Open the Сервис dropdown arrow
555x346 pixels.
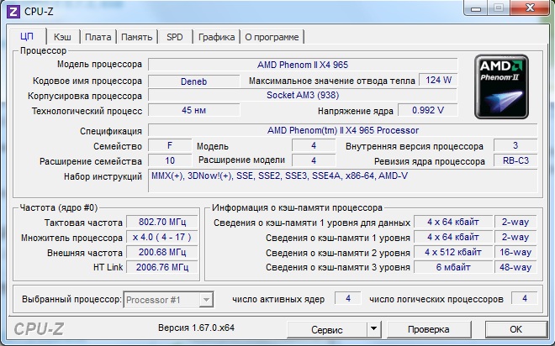click(374, 328)
